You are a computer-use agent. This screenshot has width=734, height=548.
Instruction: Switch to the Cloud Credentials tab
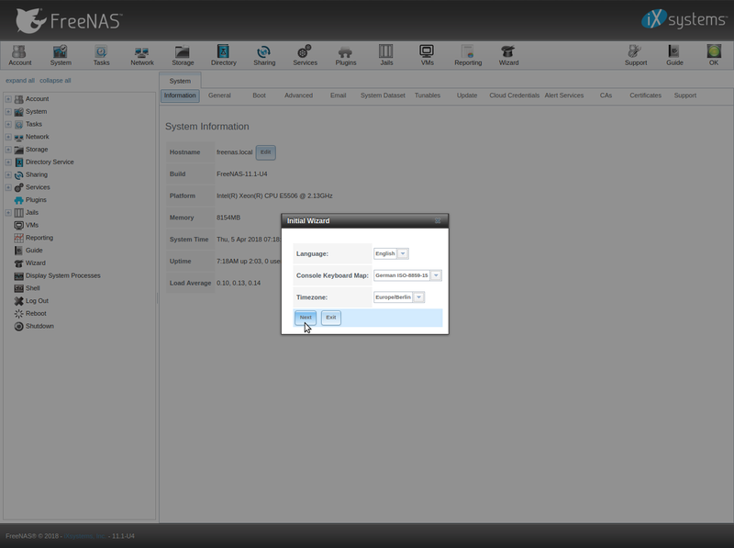click(x=514, y=95)
